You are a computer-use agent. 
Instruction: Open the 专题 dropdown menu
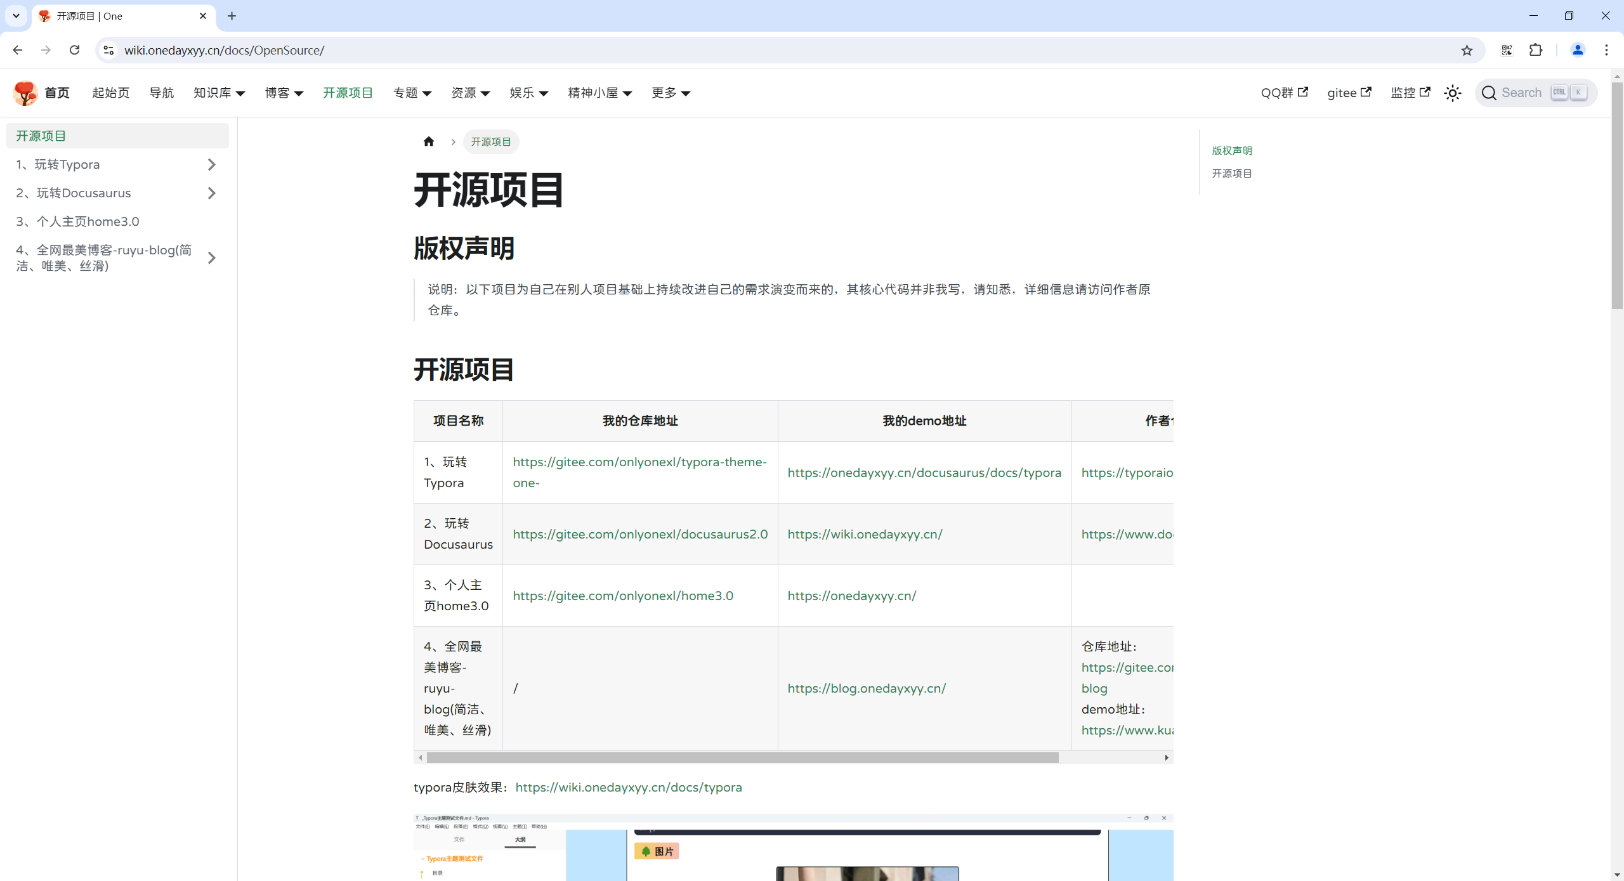(412, 93)
